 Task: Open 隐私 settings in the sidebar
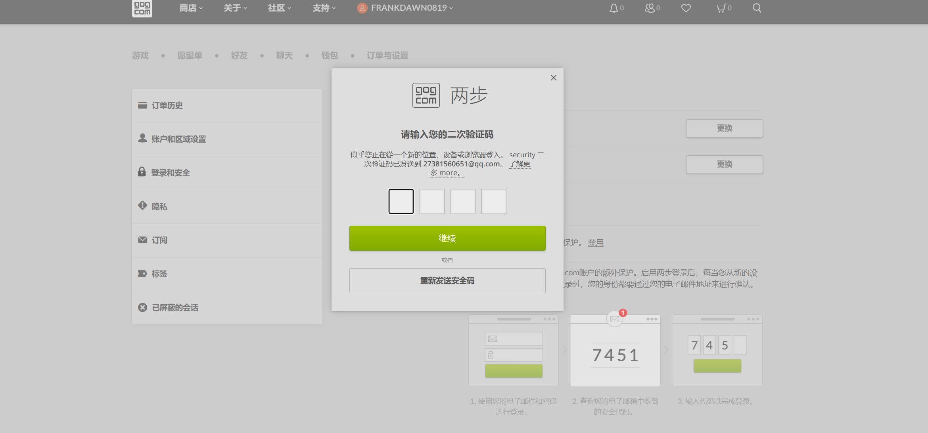pyautogui.click(x=227, y=206)
